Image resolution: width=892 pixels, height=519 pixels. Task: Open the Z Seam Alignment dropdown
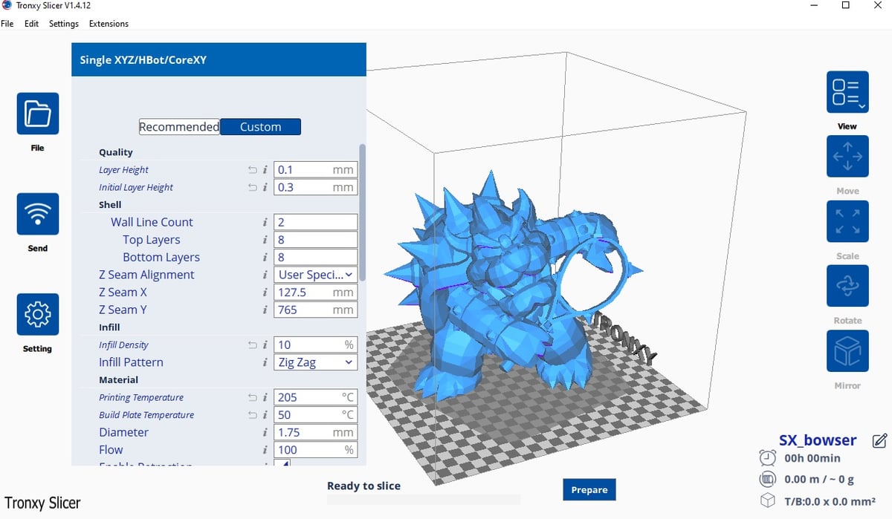coord(316,275)
